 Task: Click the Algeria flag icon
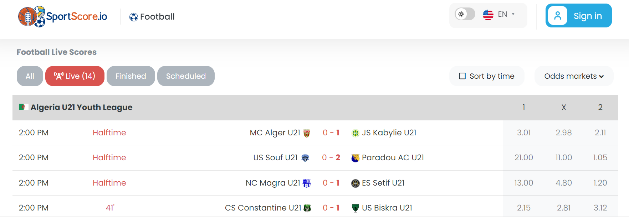24,107
